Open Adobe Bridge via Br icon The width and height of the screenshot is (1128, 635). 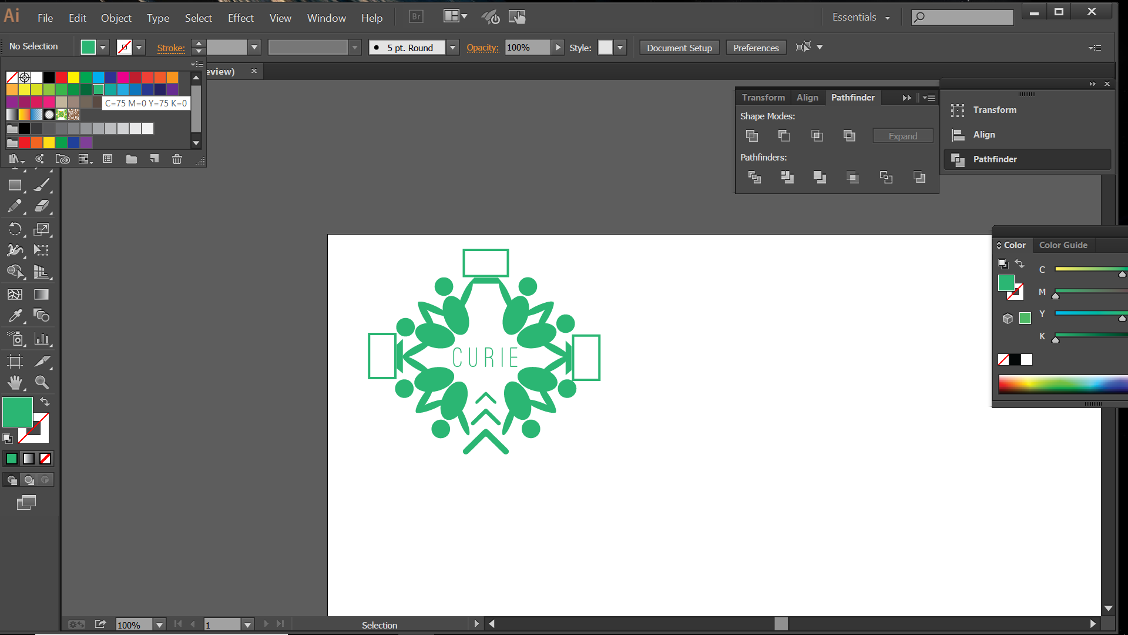416,17
